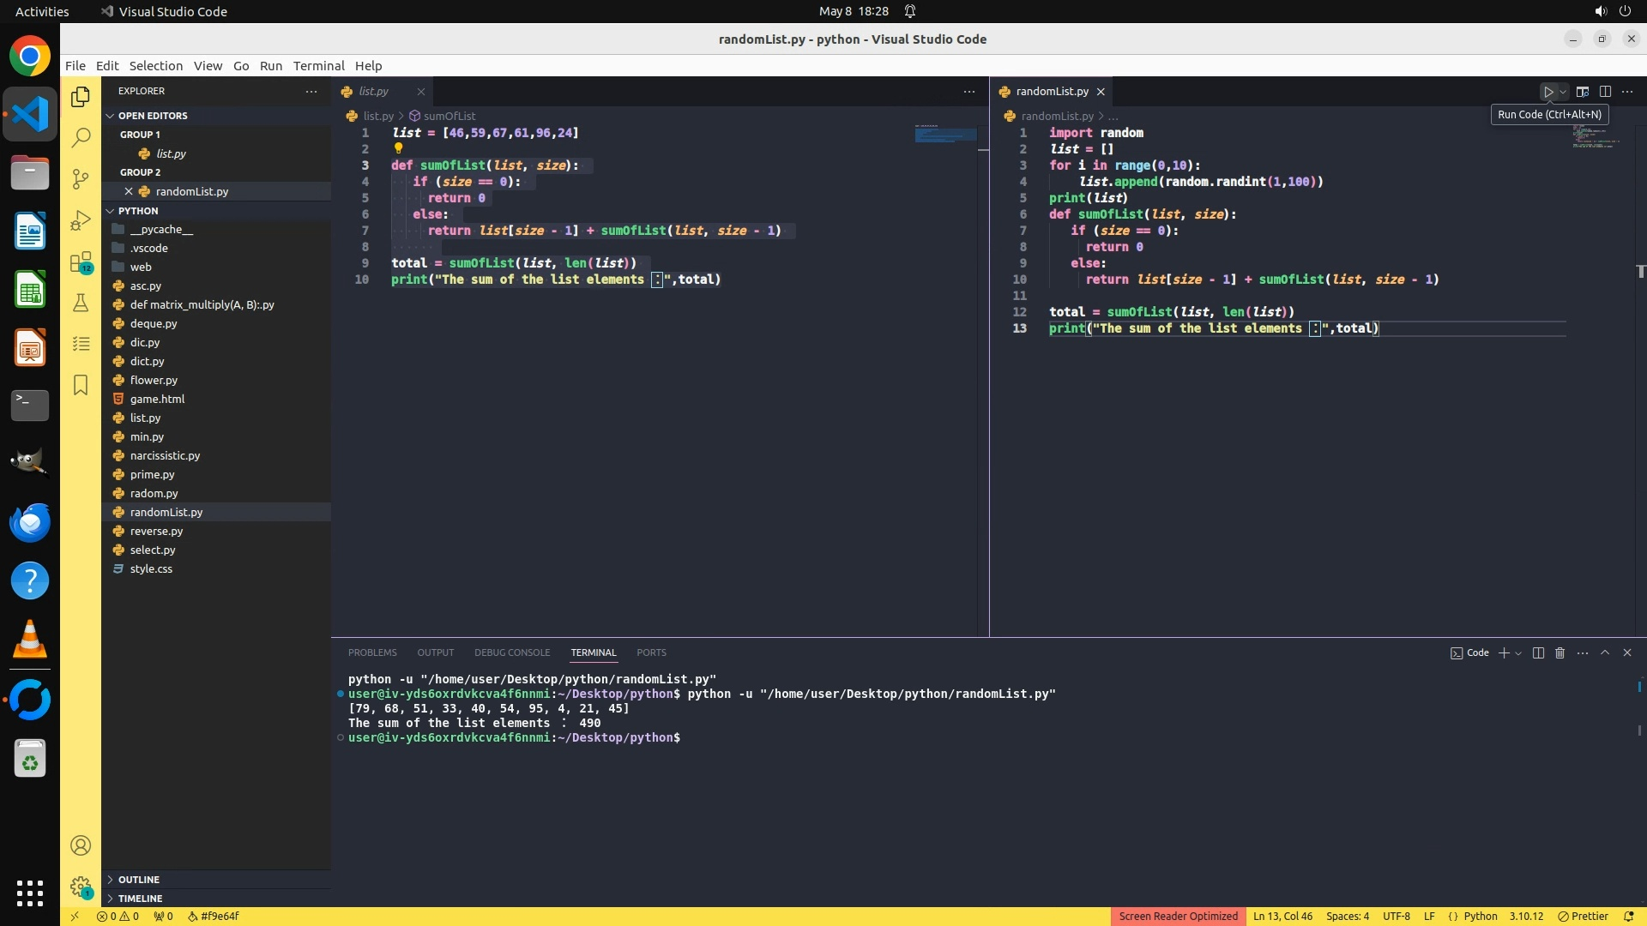Expand the OUTLINE section
Screen dimensions: 1647x926
139,880
